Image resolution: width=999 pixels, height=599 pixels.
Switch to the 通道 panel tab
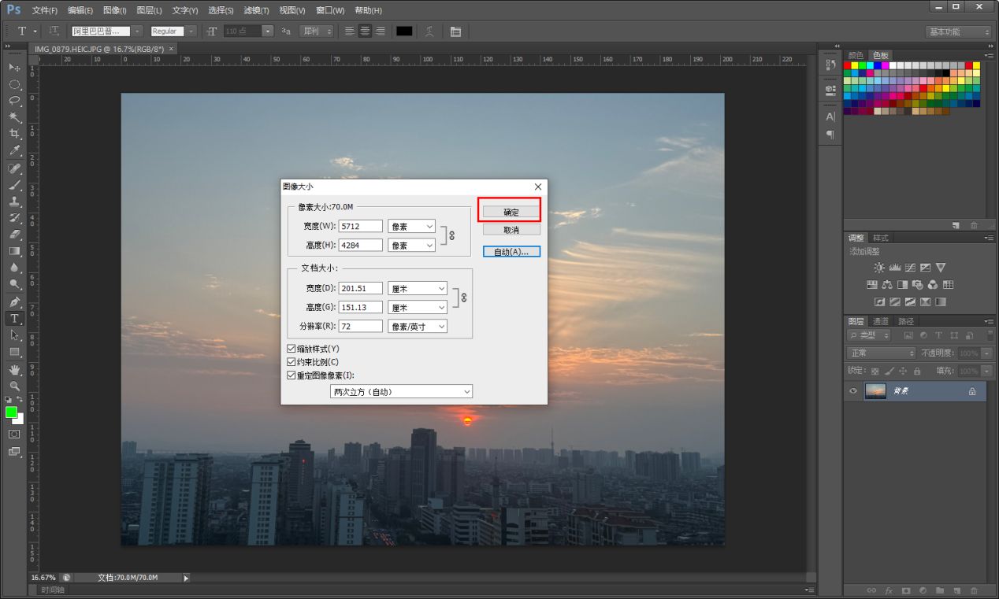(x=881, y=321)
